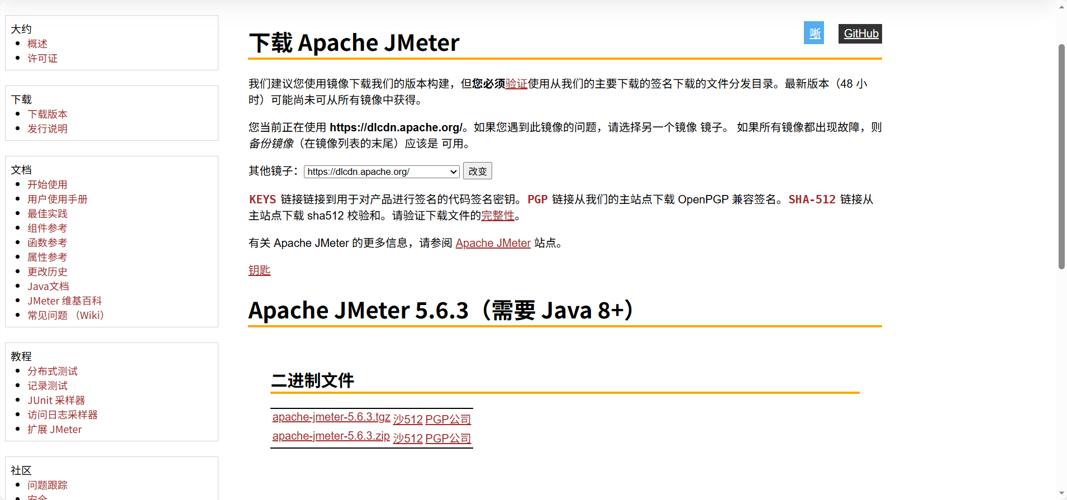Screen dimensions: 1067x500
Task: Open 记录测试 tutorial link
Action: coord(47,385)
